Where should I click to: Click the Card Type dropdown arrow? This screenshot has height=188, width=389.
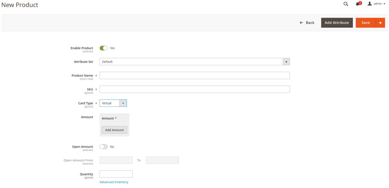click(x=123, y=103)
